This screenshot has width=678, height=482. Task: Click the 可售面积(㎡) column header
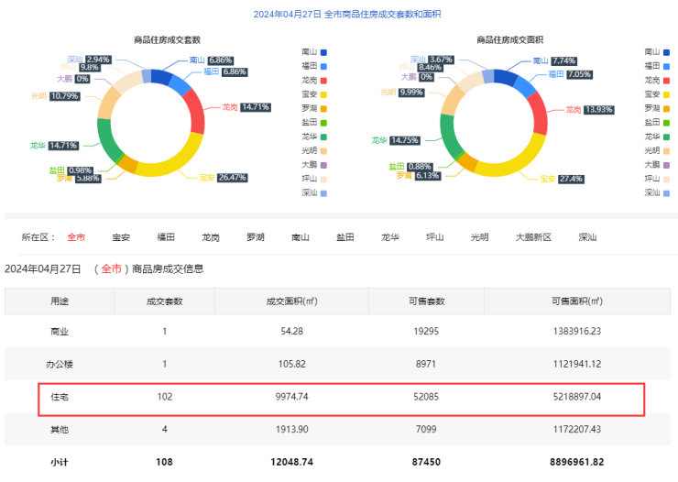577,301
